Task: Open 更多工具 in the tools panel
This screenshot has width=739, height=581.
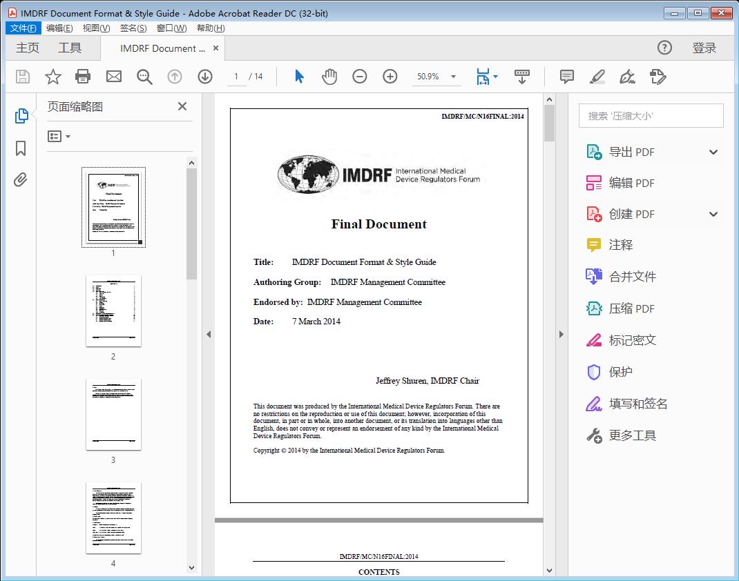Action: coord(633,435)
